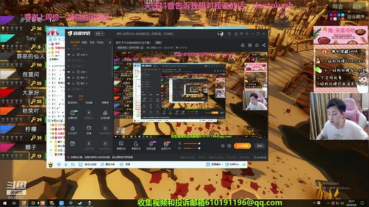Select the first orange-highlighted scene tab
Image resolution: width=369 pixels, height=207 pixels.
[x=75, y=43]
